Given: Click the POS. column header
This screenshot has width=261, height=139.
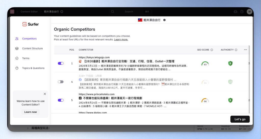Looking at the screenshot, I should coord(72,50).
